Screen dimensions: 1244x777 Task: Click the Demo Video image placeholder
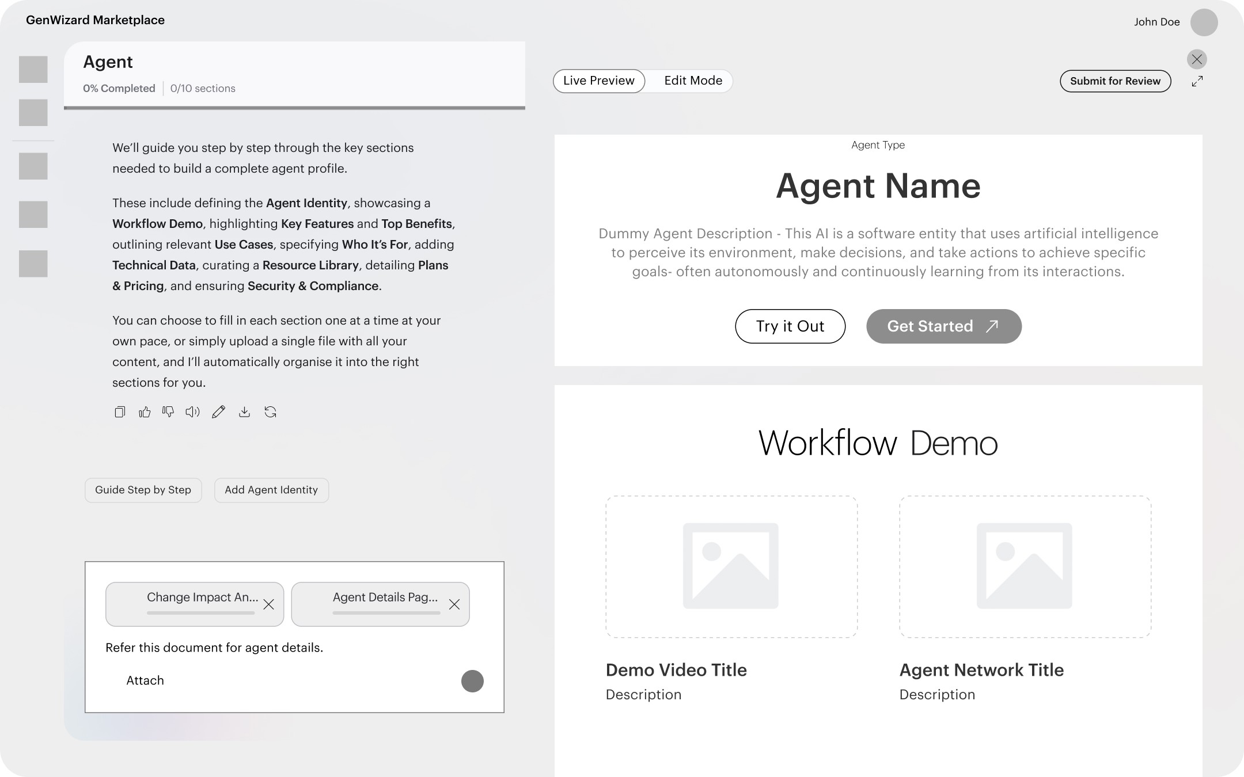[731, 566]
